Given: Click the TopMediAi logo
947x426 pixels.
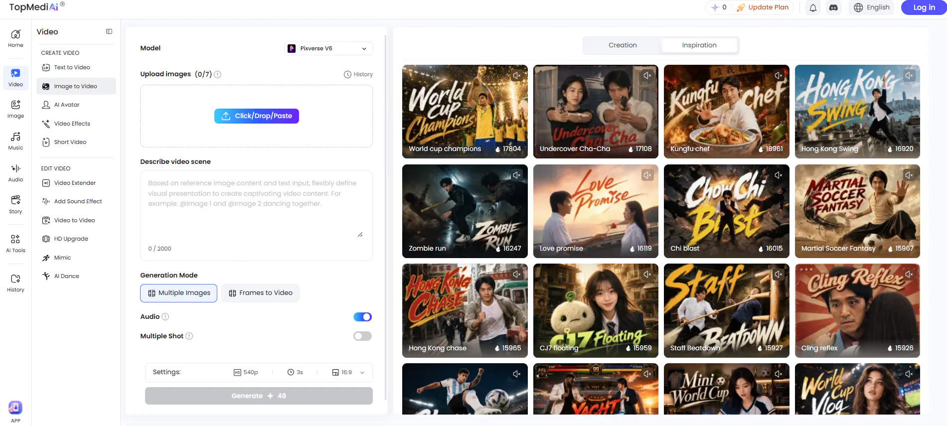Looking at the screenshot, I should tap(36, 7).
